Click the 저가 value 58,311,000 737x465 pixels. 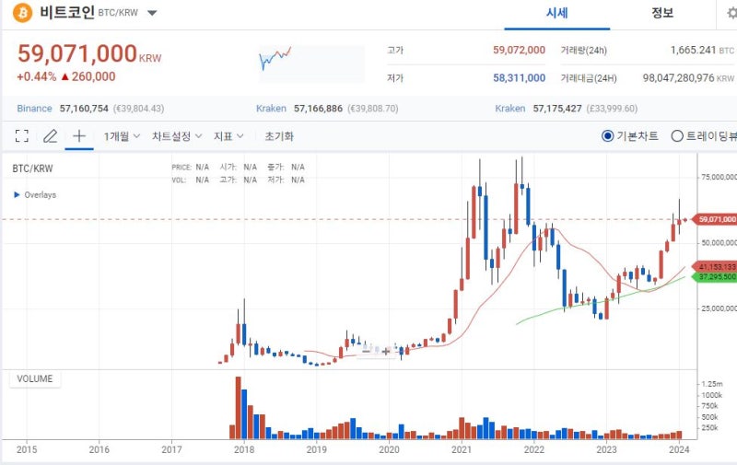(x=519, y=78)
